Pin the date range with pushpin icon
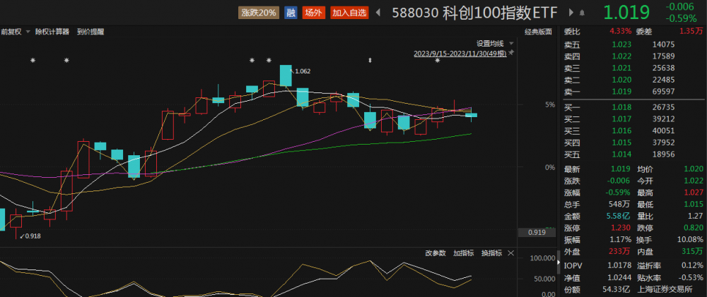This screenshot has width=707, height=297. point(511,53)
